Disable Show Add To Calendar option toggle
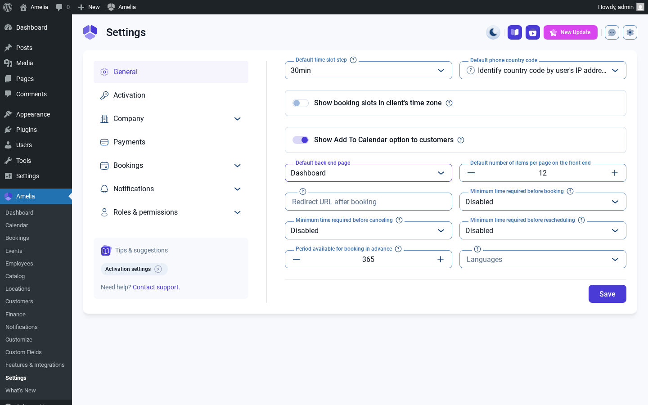The image size is (648, 405). coord(301,140)
